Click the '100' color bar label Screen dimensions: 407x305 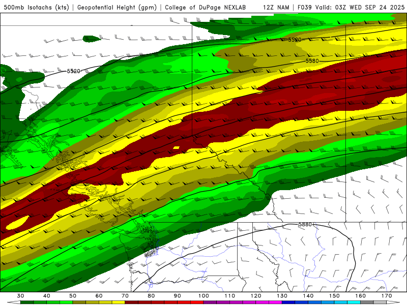click(x=203, y=296)
